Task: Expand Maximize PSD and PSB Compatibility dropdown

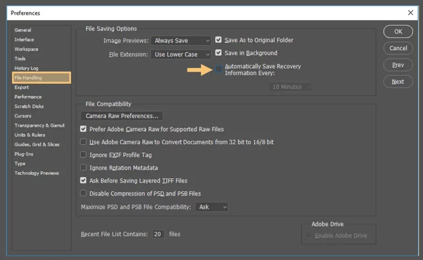Action: click(211, 207)
